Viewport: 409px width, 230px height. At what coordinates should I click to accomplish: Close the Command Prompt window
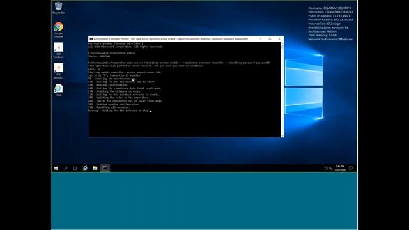click(279, 39)
